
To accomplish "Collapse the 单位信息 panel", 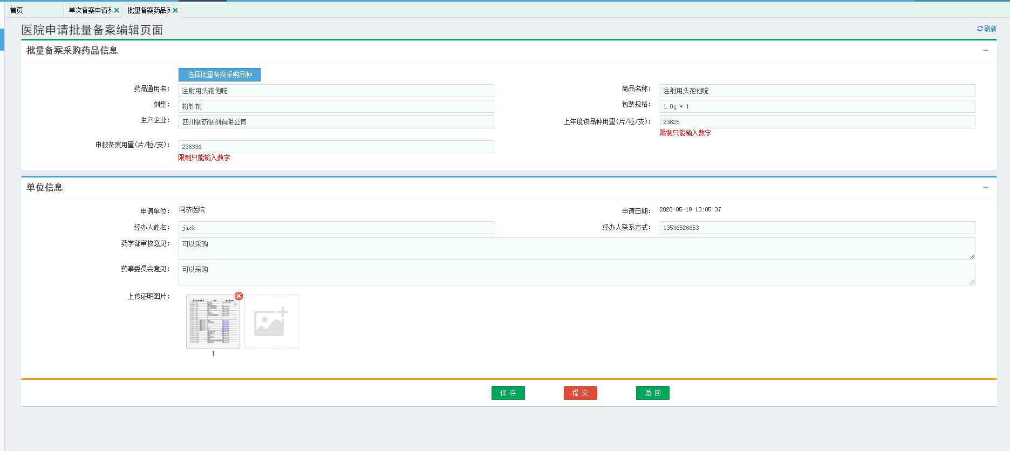I will [986, 188].
